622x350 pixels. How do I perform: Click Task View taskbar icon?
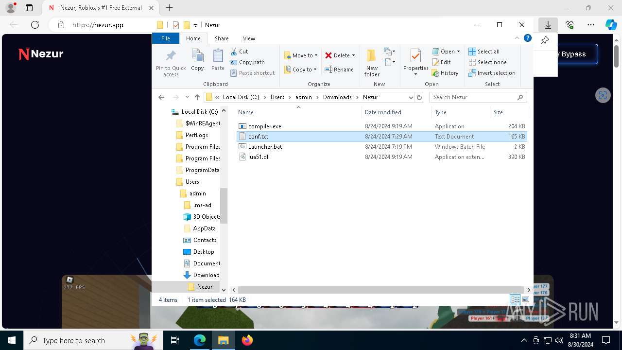(x=175, y=340)
